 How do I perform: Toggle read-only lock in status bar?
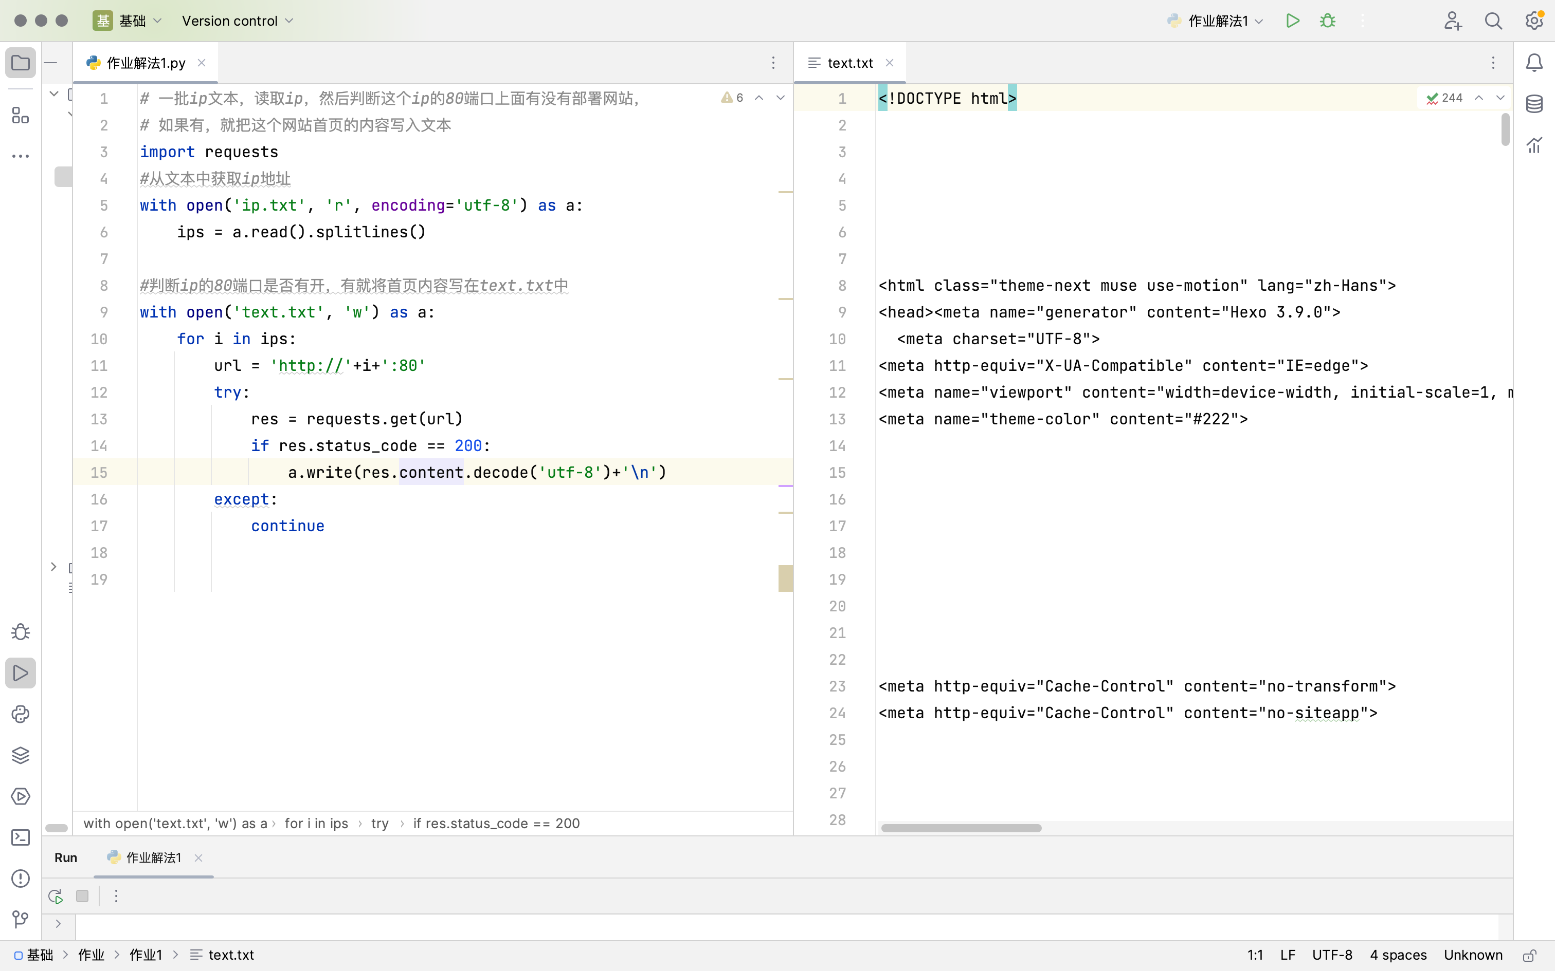(x=1531, y=956)
